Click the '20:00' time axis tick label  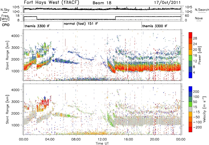(x=155, y=140)
